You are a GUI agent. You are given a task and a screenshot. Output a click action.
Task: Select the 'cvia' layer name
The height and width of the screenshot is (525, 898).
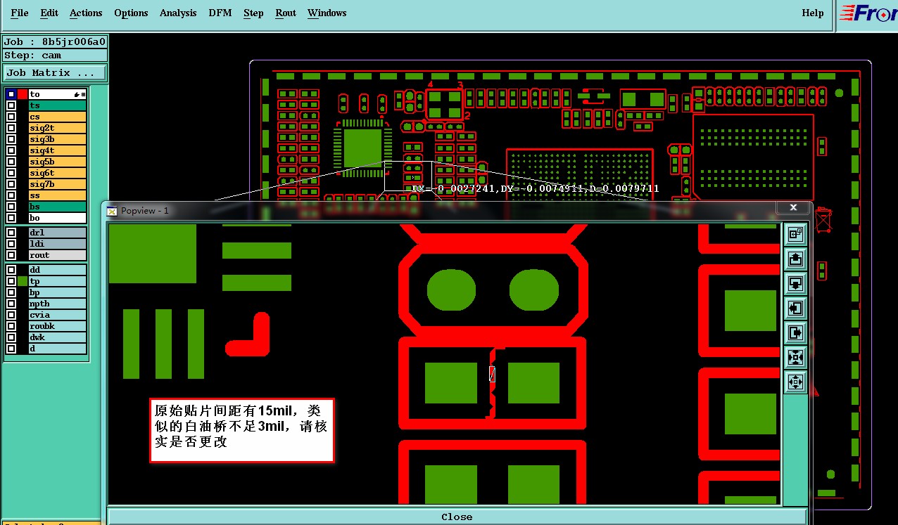point(58,315)
